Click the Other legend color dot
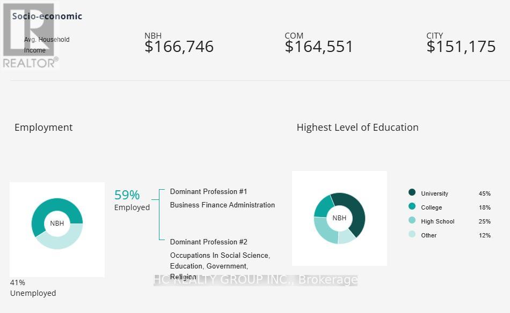The width and height of the screenshot is (510, 313). 412,234
